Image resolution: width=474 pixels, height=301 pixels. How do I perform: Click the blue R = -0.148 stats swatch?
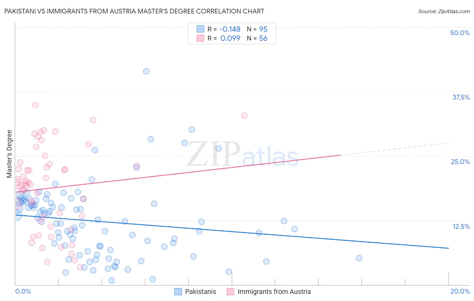[200, 29]
